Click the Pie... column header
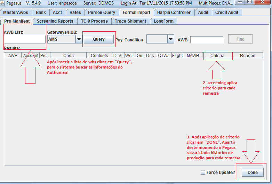This screenshot has height=184, width=272. pos(45,56)
